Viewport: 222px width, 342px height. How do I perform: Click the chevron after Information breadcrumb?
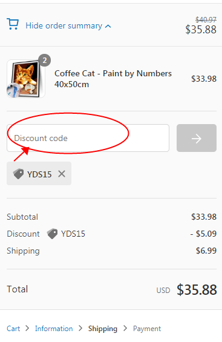point(80,328)
